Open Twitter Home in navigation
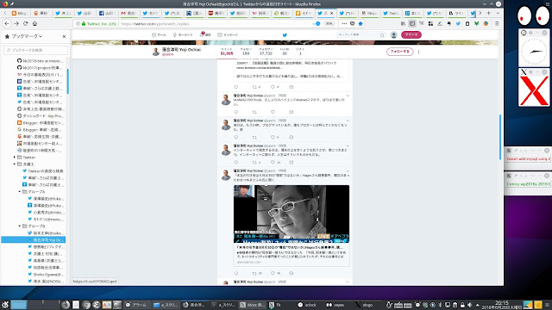Image resolution: width=552 pixels, height=310 pixels. [x=159, y=34]
